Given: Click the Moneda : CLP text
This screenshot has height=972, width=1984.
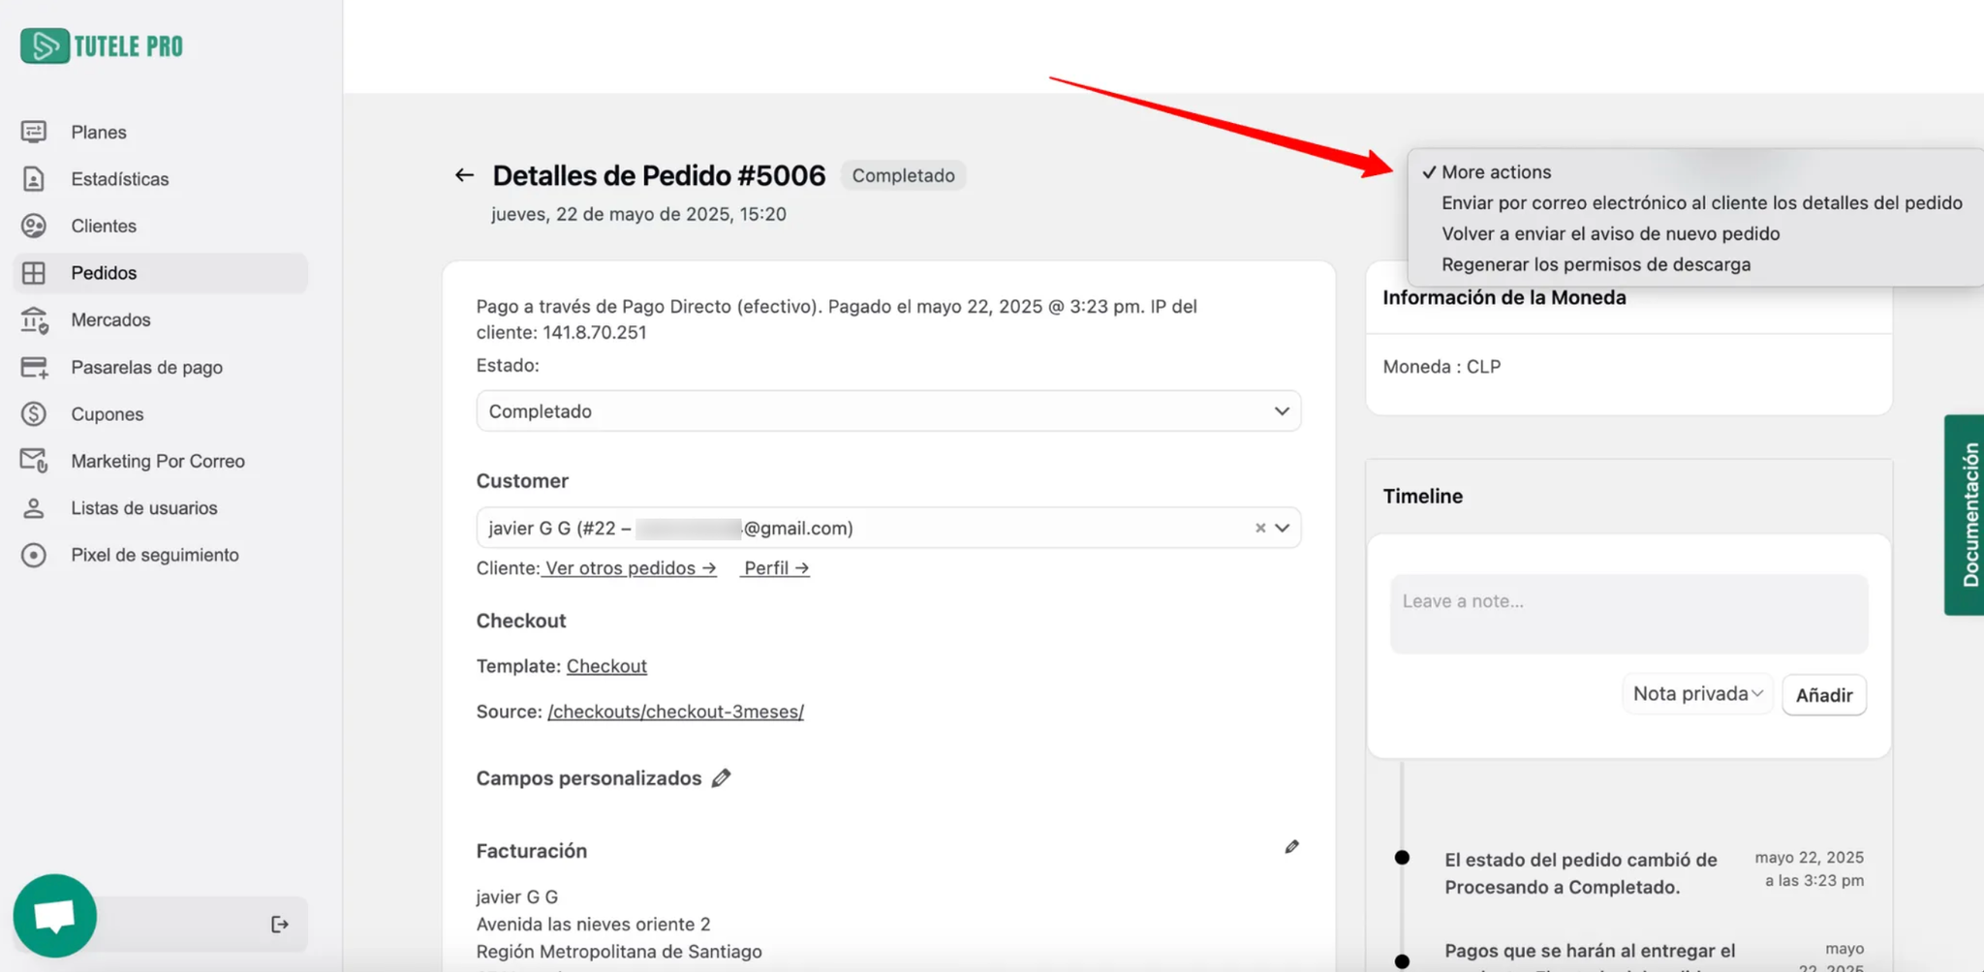Looking at the screenshot, I should coord(1441,367).
